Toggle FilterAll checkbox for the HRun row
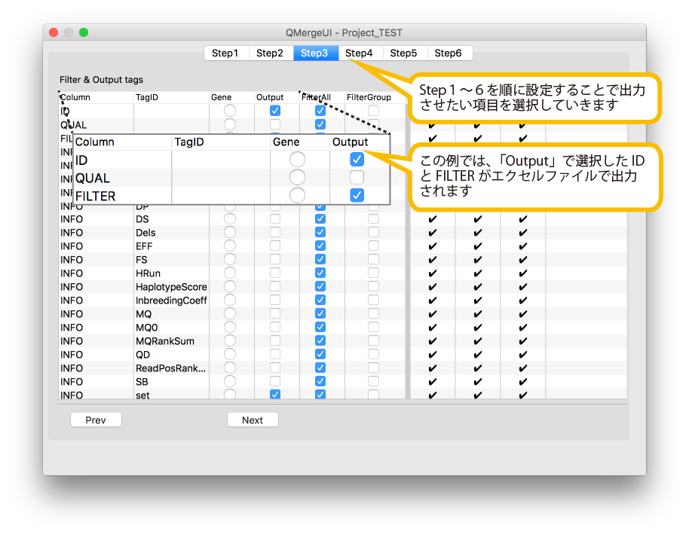This screenshot has width=689, height=537. point(320,273)
